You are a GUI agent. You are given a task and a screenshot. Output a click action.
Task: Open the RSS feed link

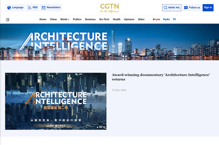[33, 7]
